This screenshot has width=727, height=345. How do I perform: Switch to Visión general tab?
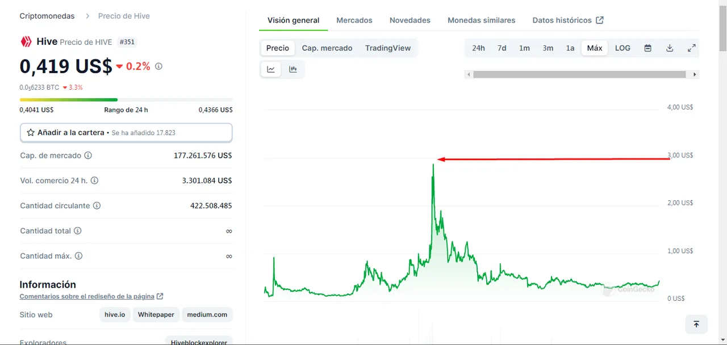tap(294, 20)
